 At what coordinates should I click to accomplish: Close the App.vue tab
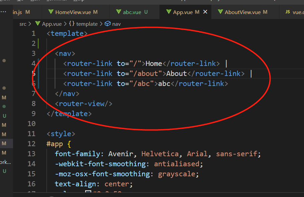tap(205, 12)
